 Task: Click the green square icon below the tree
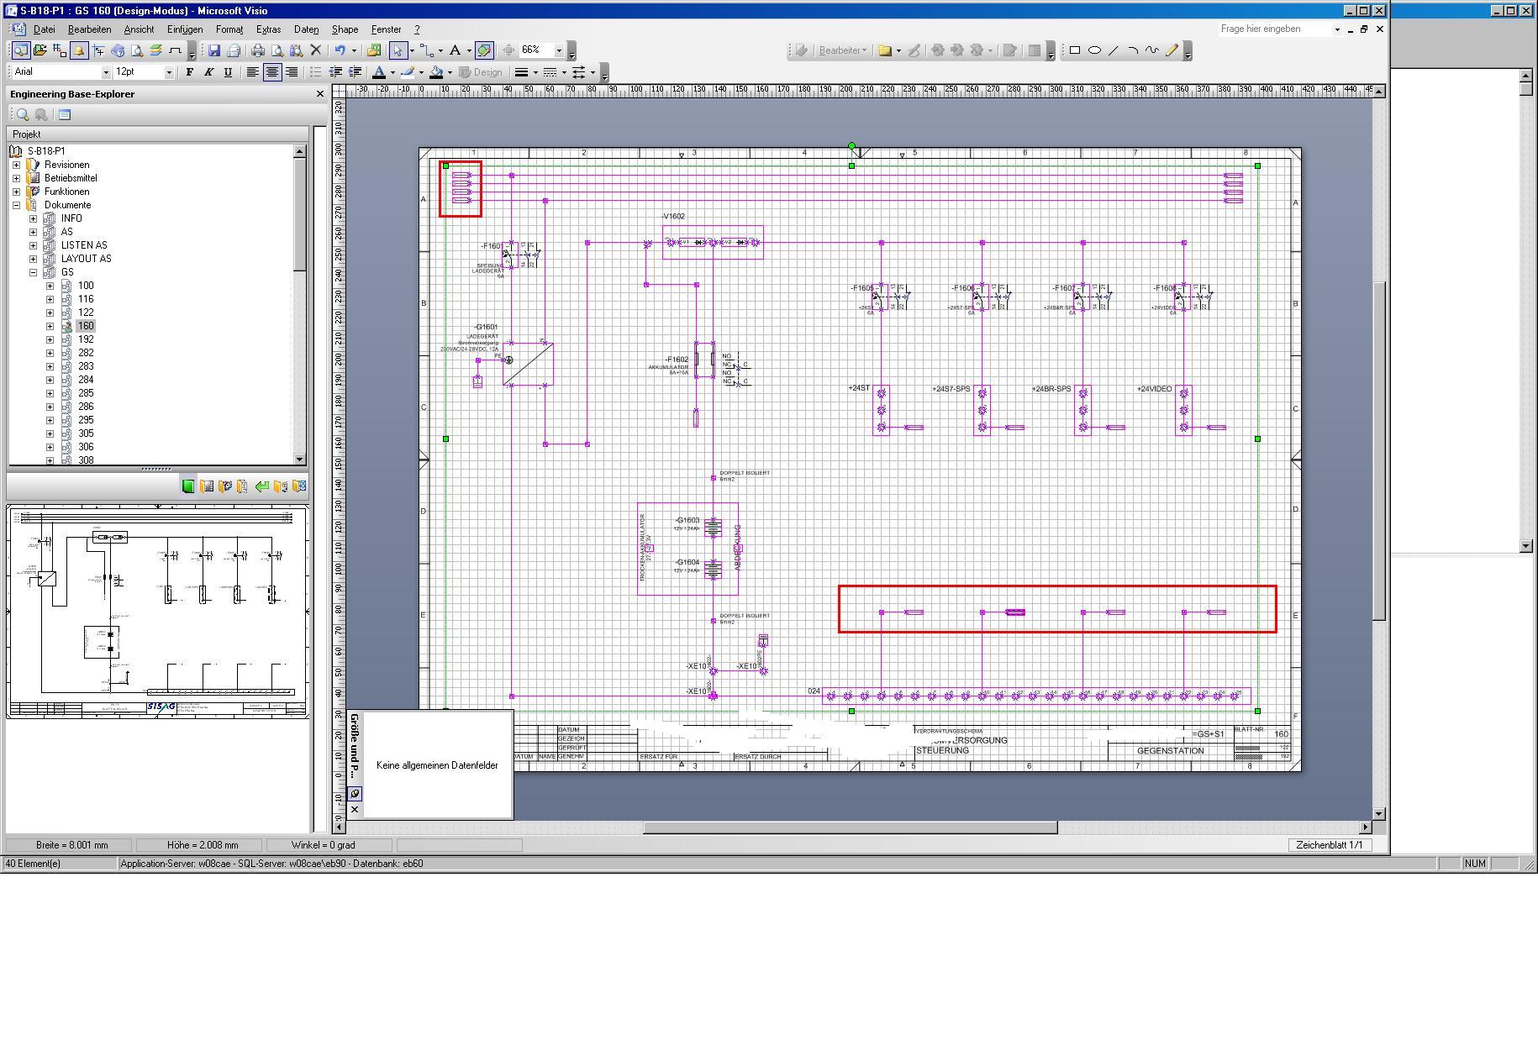click(x=188, y=486)
